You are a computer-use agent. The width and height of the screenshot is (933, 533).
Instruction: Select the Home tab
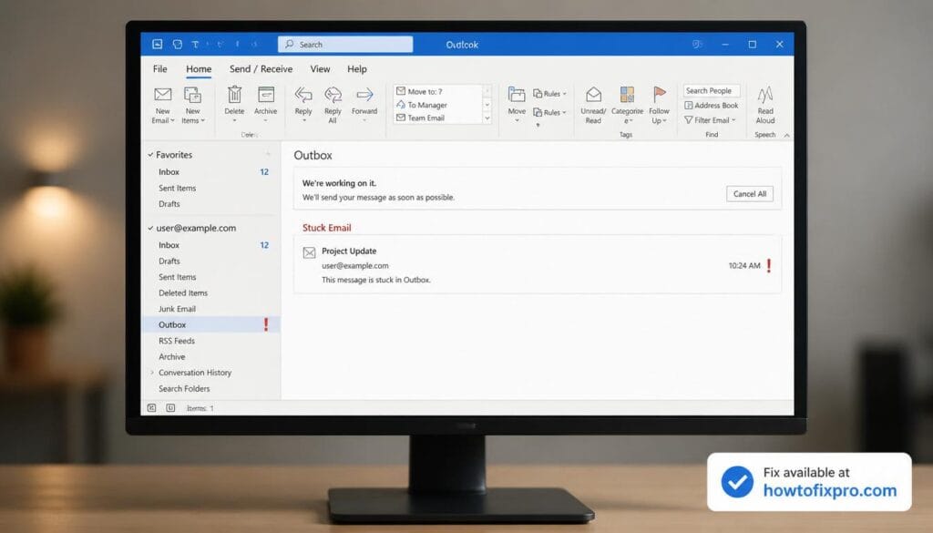(x=199, y=69)
